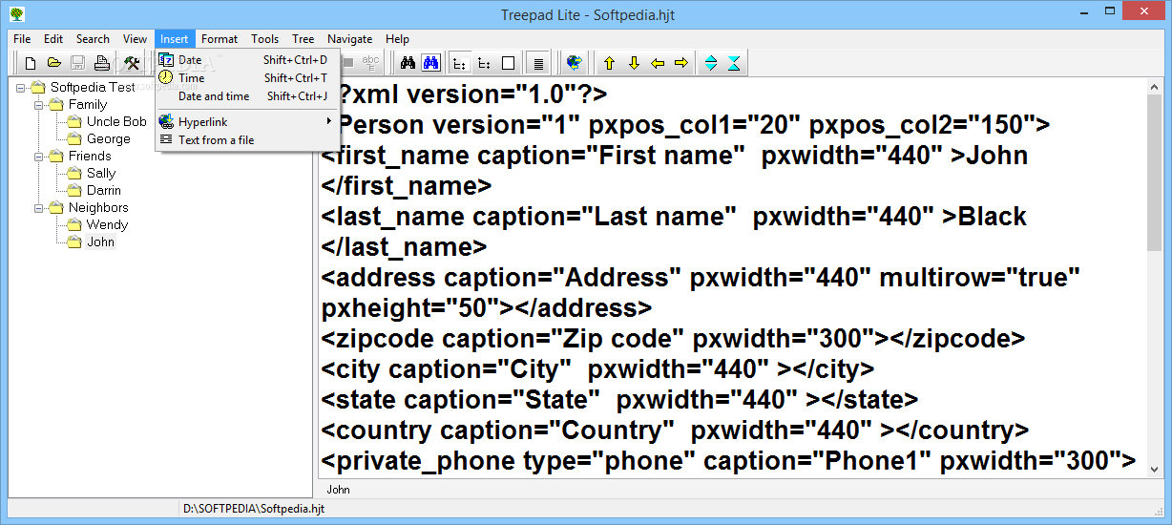The image size is (1172, 525).
Task: Click the Sally folder icon
Action: pyautogui.click(x=74, y=173)
